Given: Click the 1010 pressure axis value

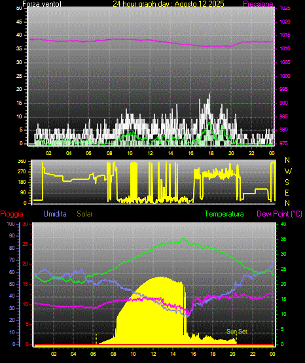Looking at the screenshot, I should click(285, 48).
